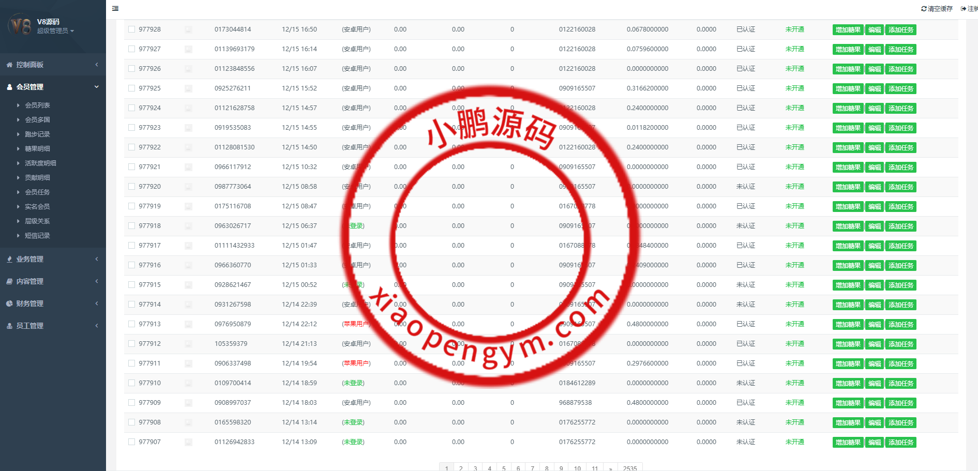Expand 员工管理 using its chevron
978x471 pixels.
coord(97,326)
